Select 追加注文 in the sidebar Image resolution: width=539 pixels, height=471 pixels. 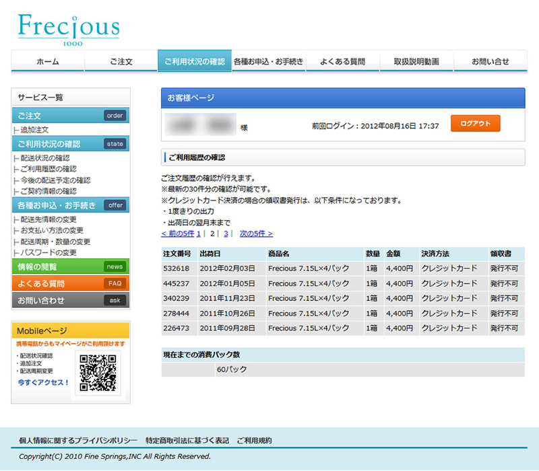[34, 130]
